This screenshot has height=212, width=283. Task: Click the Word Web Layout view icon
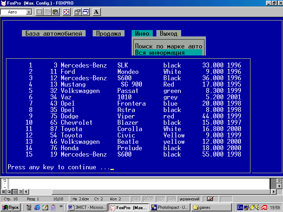9,192
